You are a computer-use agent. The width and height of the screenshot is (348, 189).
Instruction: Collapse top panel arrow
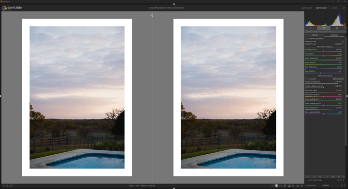click(174, 4)
